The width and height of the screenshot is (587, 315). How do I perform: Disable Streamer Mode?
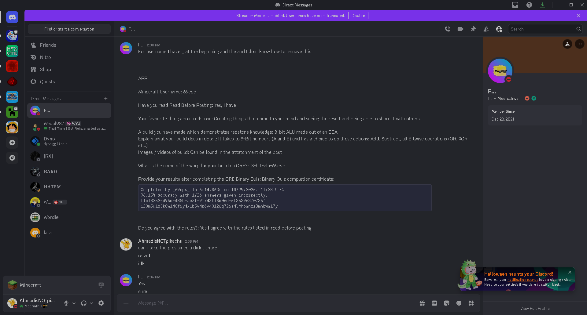click(x=358, y=16)
